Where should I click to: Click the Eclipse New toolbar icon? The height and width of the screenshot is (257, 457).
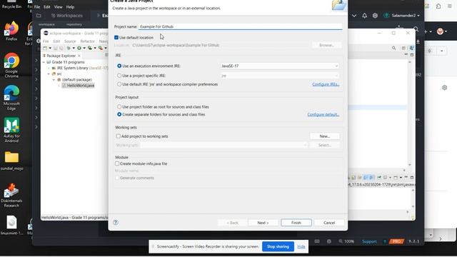point(45,48)
